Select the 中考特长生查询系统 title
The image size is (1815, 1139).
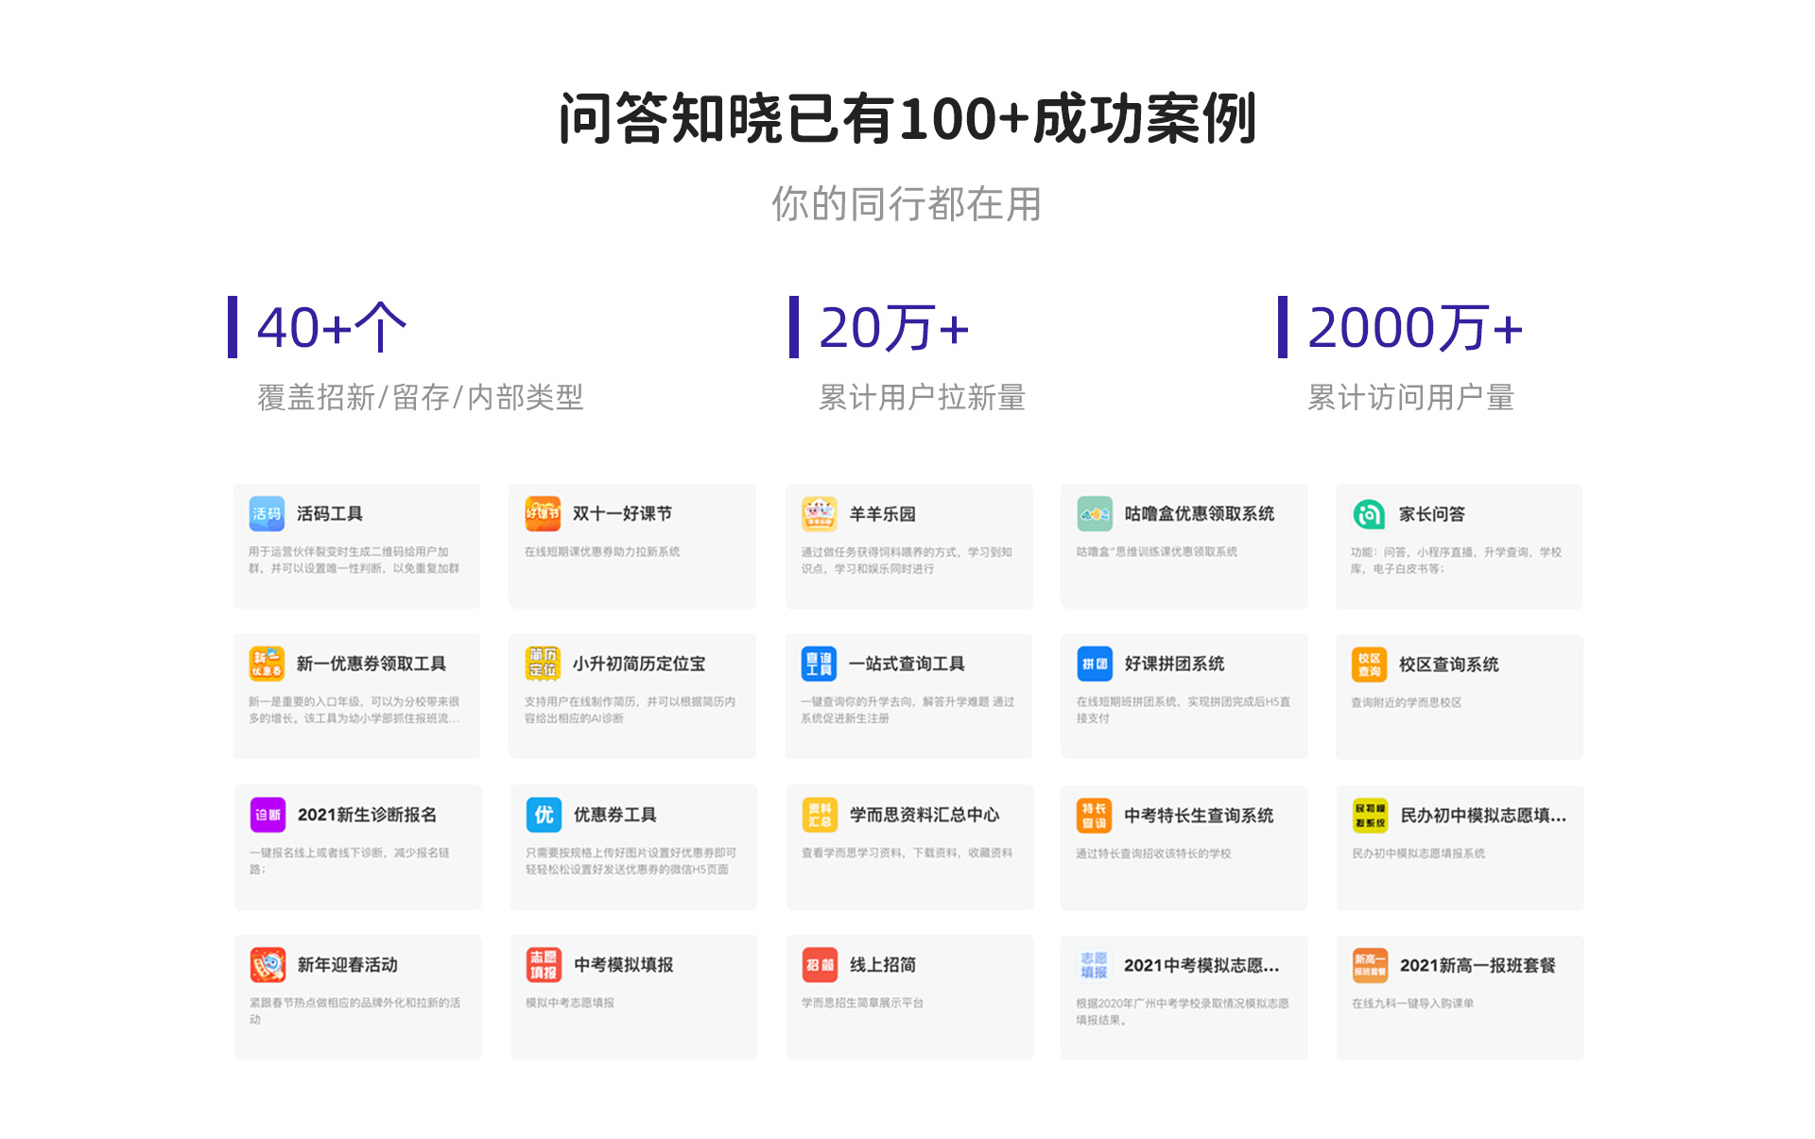coord(1198,815)
